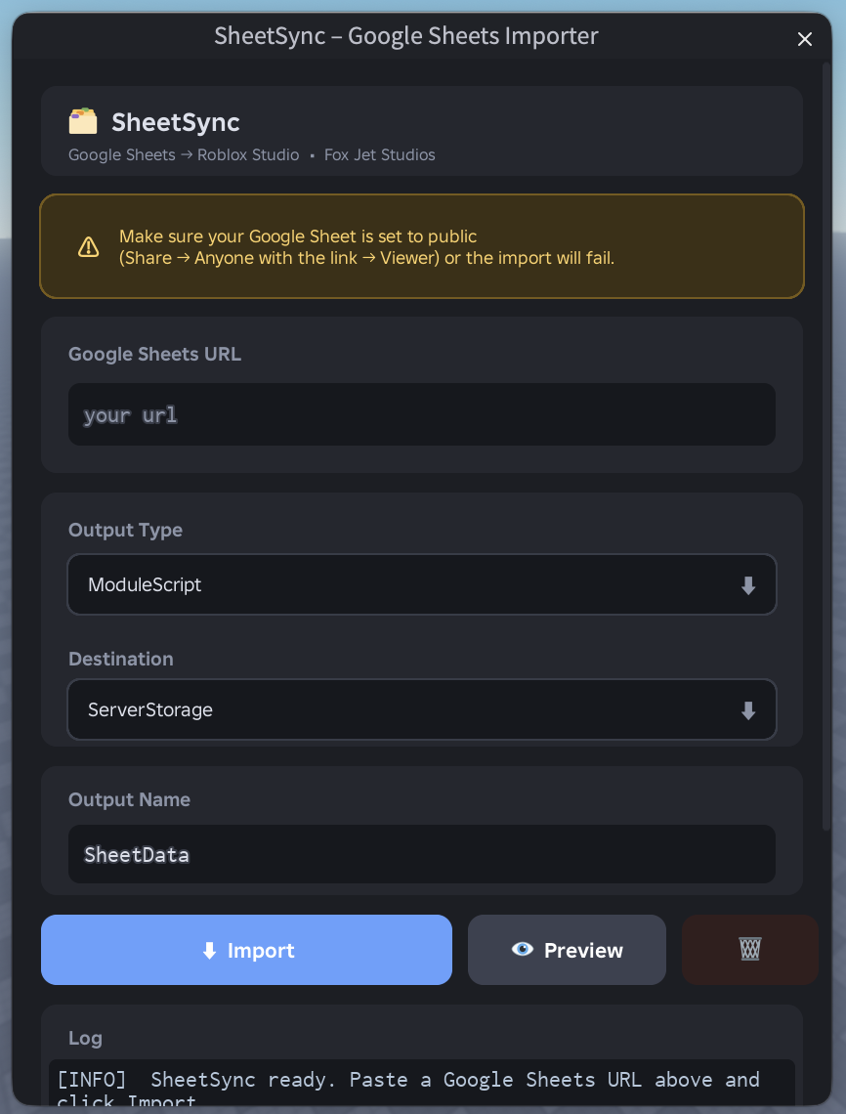
Task: Click the down-arrow icon on Import
Action: 209,951
